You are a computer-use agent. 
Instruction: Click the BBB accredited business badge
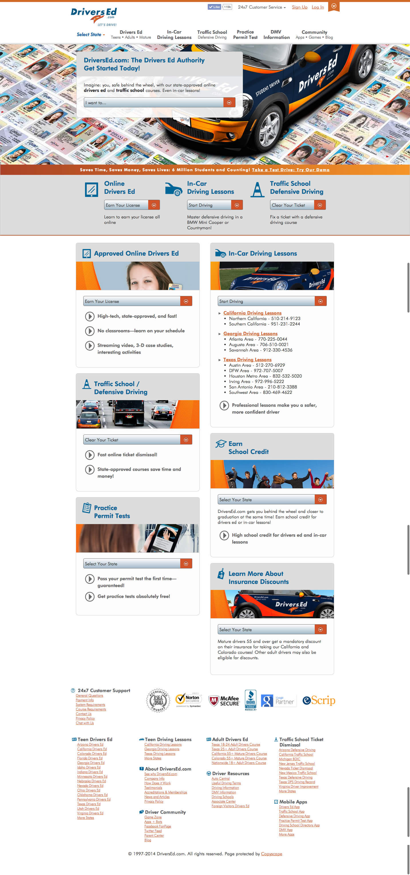[x=250, y=700]
